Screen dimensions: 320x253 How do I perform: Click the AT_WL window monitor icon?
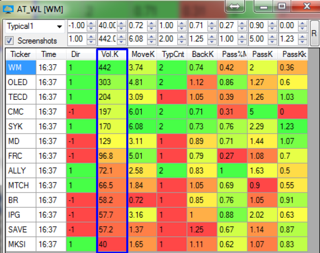8,9
